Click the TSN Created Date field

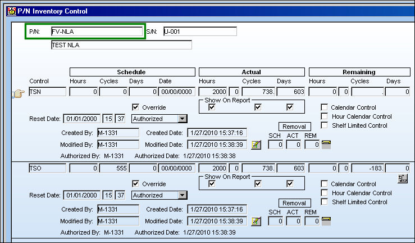point(217,133)
